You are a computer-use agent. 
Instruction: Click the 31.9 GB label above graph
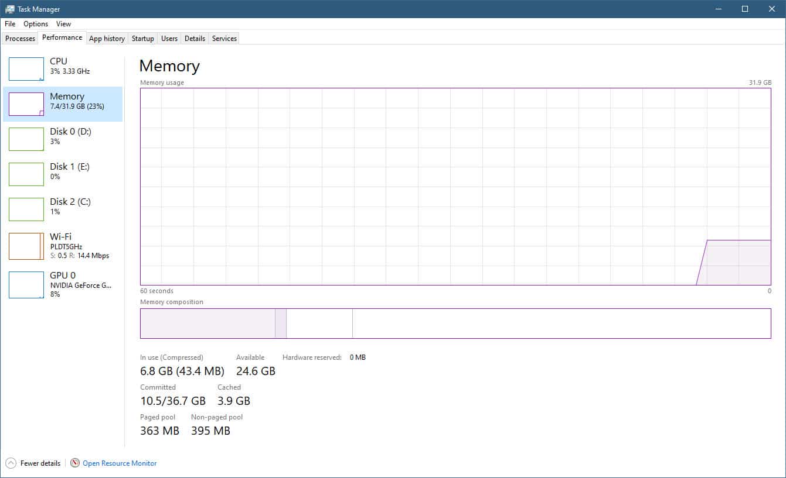760,82
